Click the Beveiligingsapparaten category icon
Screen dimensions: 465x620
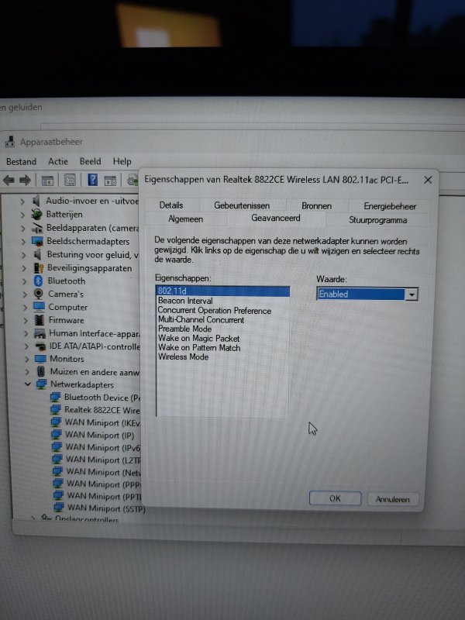(x=38, y=267)
